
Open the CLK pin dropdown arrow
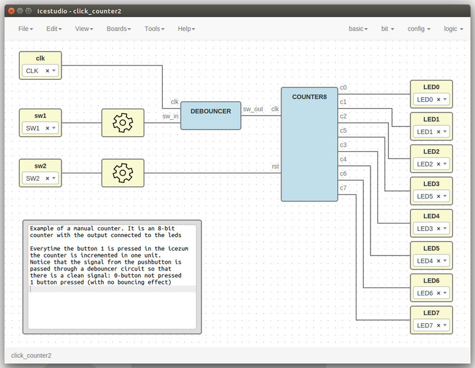pyautogui.click(x=54, y=71)
